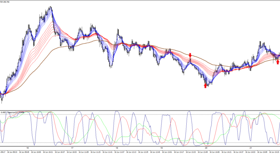This screenshot has height=157, width=280.
Task: Click the '16 Jun 12:45' time label
Action: [155, 152]
